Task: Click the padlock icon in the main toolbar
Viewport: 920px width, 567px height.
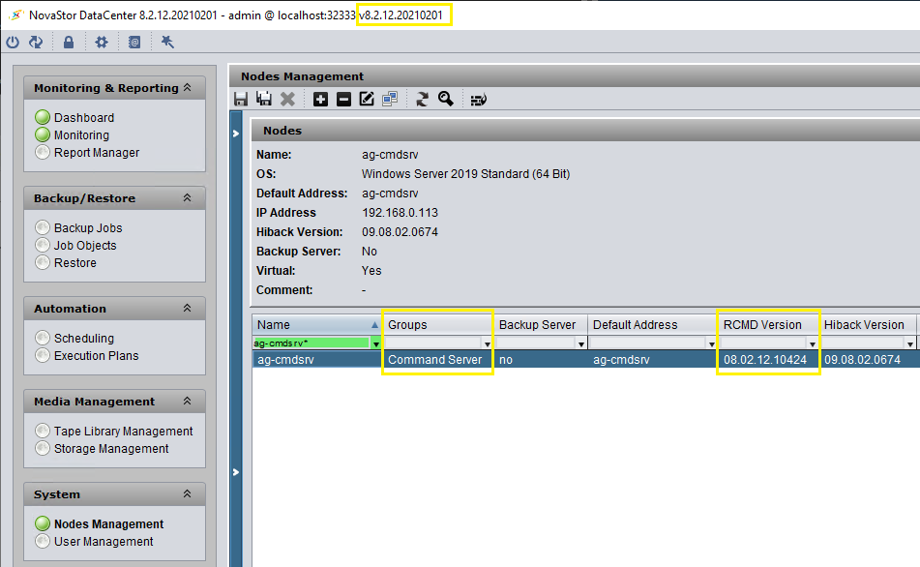Action: click(x=69, y=43)
